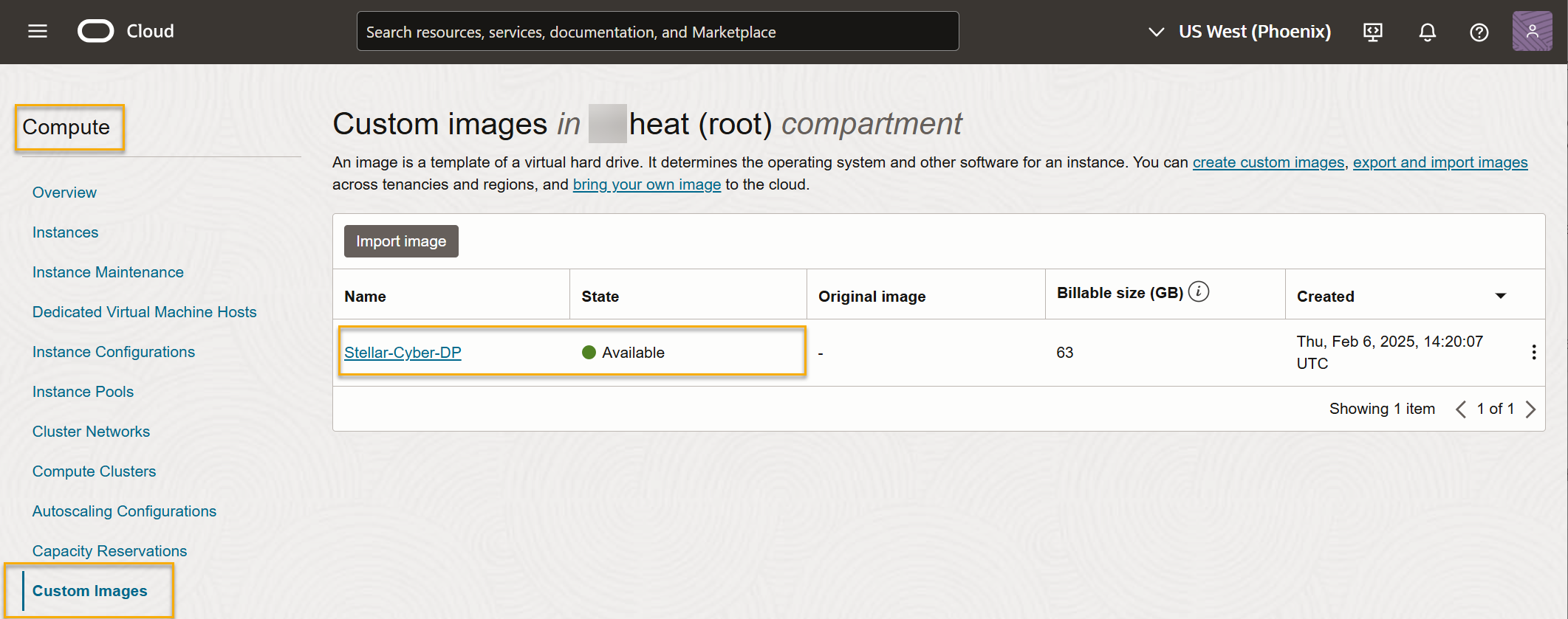The height and width of the screenshot is (619, 1568).
Task: Select Instances in the Compute sidebar
Action: coord(65,232)
